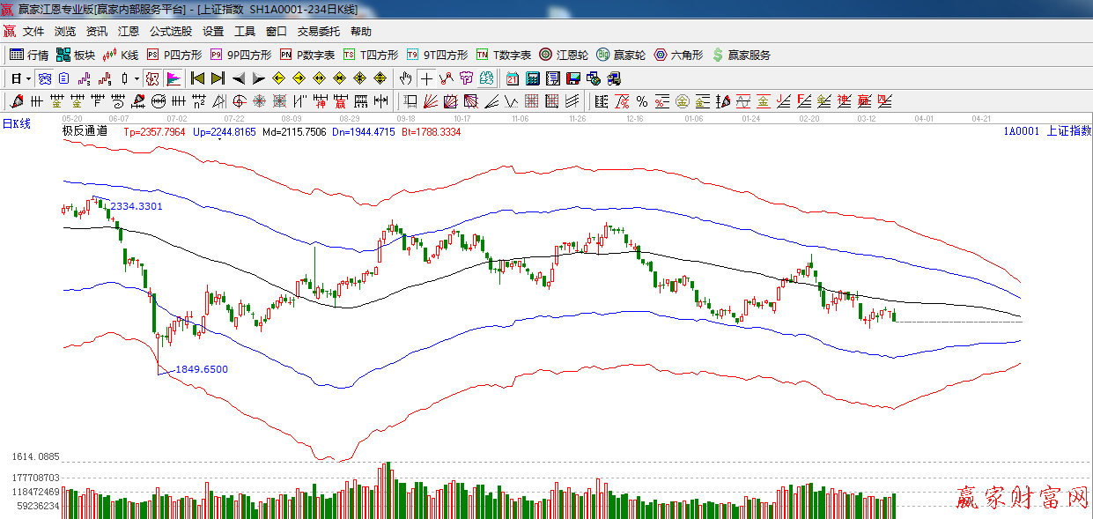Viewport: 1093px width, 519px height.
Task: Expand the candlestick chart type dropdown
Action: tap(137, 78)
